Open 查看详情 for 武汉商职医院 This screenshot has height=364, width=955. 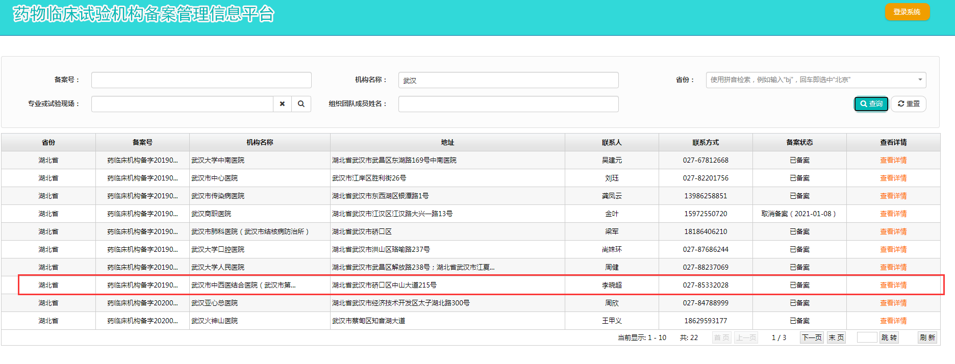893,214
